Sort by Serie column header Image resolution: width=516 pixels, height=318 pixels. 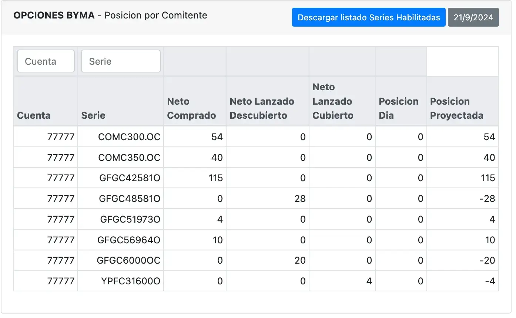click(93, 115)
